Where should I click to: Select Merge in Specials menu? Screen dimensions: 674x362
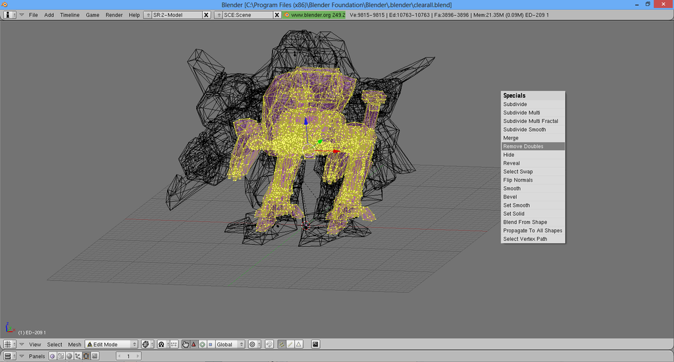click(533, 138)
